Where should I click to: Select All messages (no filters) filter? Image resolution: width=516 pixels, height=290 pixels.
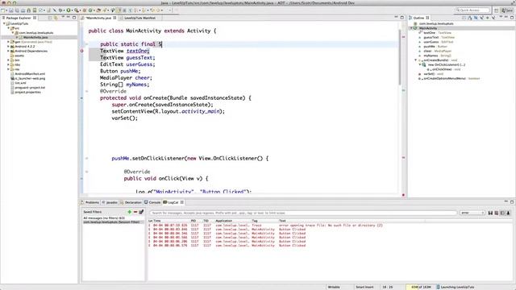point(104,218)
